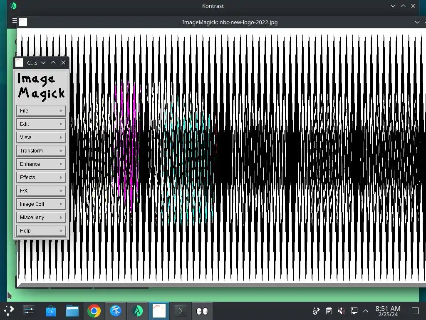Open Kontrast hamburger menu
Viewport: 426px width, 320px height.
tap(15, 20)
